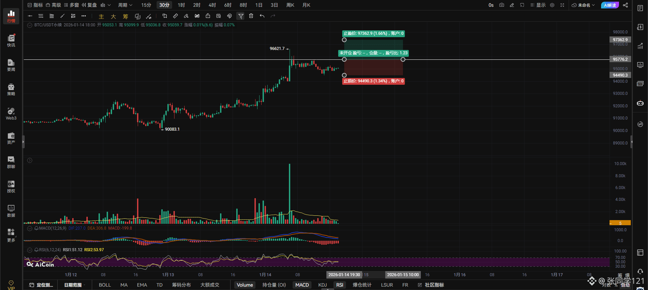Select the 大额成交 large trades indicator
648x290 pixels.
coord(210,285)
